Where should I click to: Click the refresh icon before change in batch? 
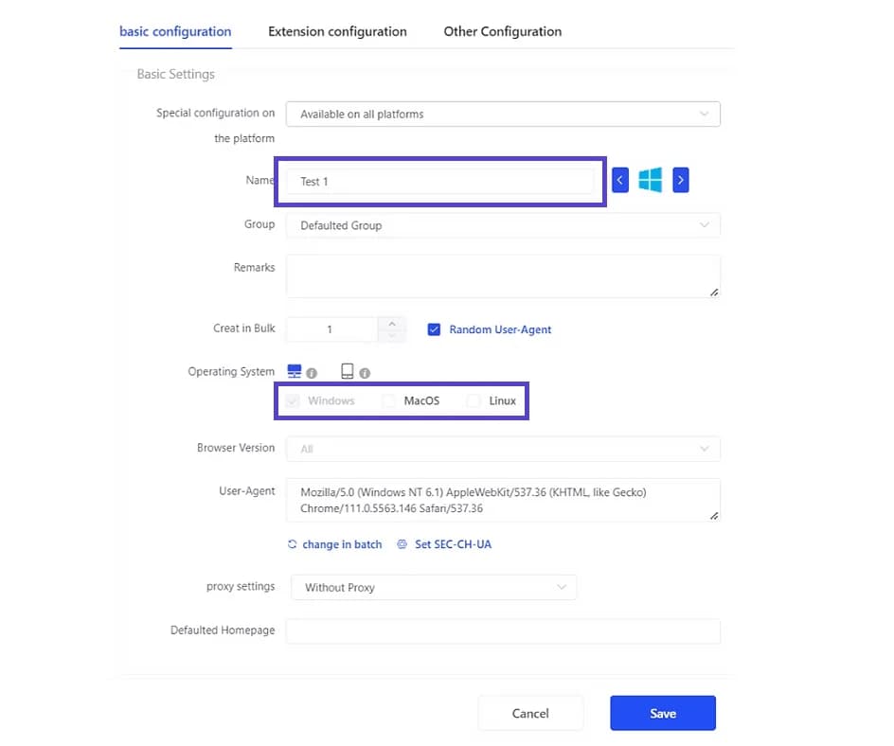[x=293, y=544]
